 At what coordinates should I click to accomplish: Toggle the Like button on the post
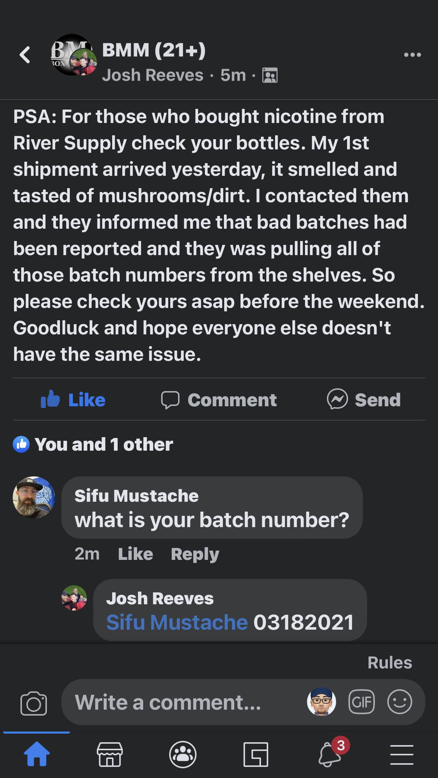pos(73,400)
